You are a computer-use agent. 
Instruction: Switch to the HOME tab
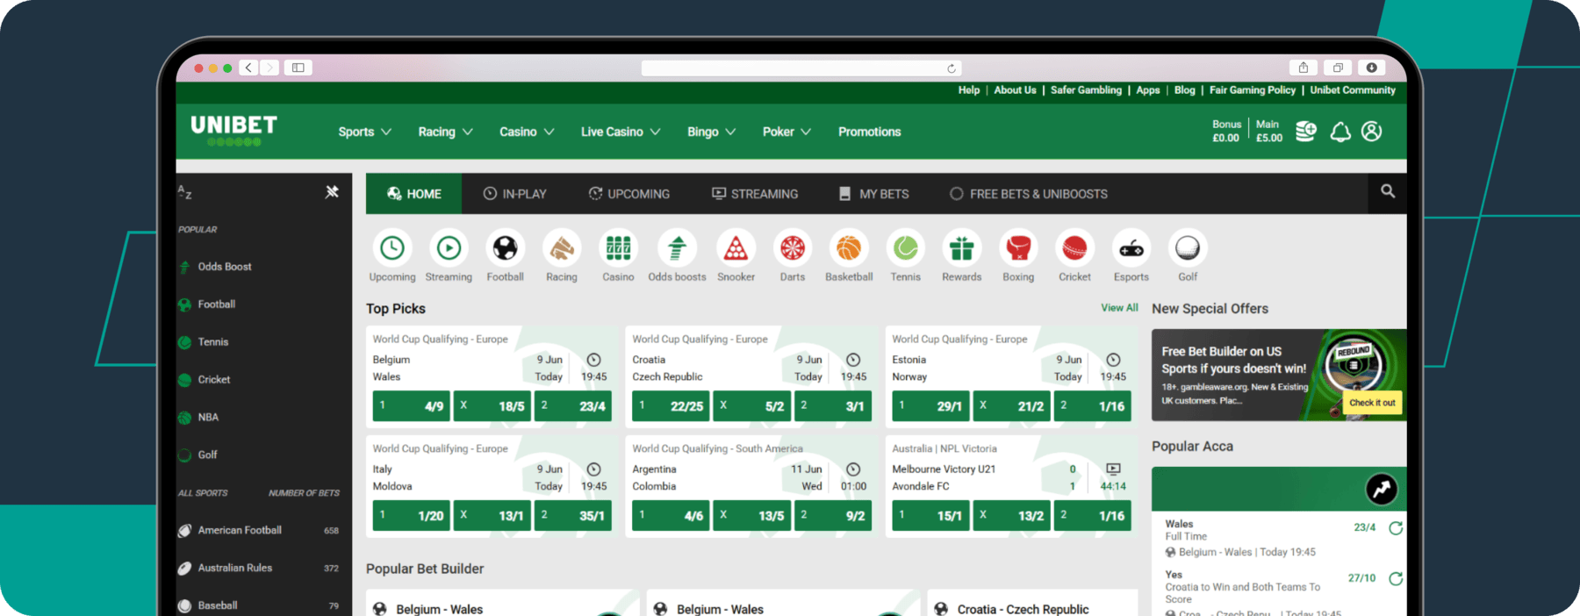pyautogui.click(x=414, y=194)
